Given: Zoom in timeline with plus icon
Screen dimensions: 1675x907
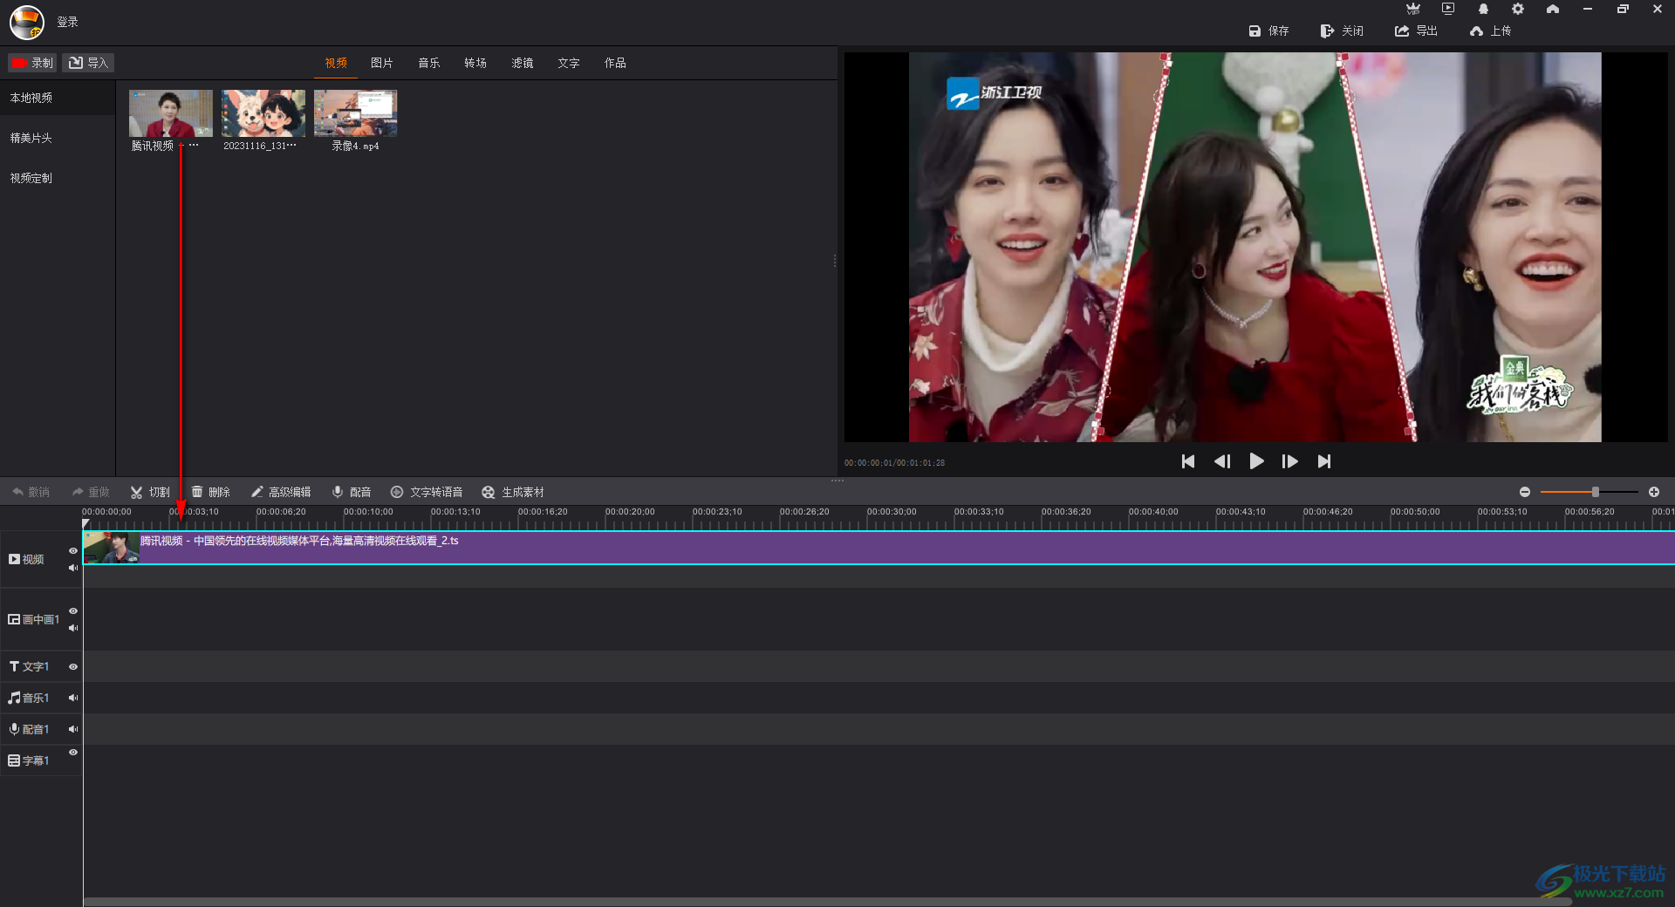Looking at the screenshot, I should (x=1654, y=492).
